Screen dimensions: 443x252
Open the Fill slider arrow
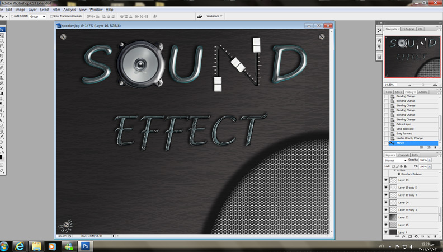[x=430, y=166]
